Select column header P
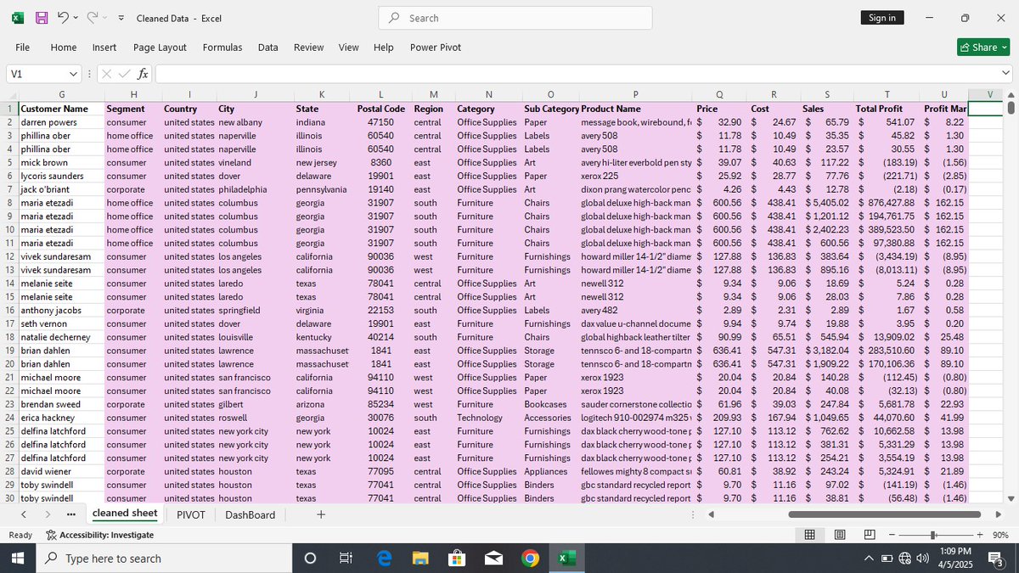 coord(635,95)
